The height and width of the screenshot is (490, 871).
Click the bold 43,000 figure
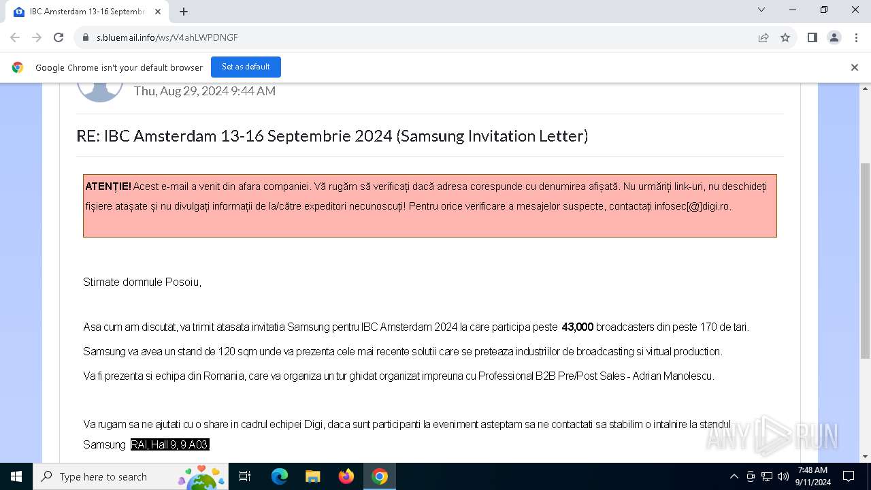click(x=577, y=327)
